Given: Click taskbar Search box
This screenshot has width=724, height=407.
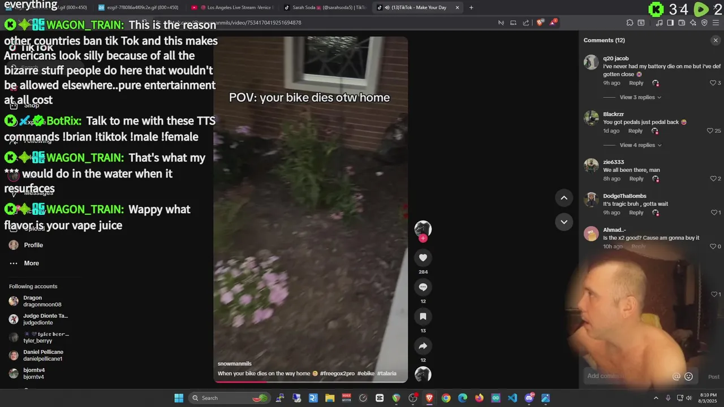Looking at the screenshot, I should [x=229, y=398].
